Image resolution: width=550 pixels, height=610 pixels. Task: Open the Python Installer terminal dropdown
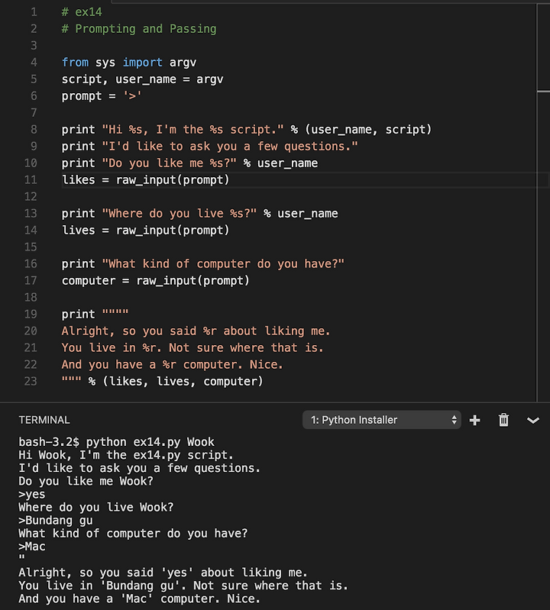(381, 420)
